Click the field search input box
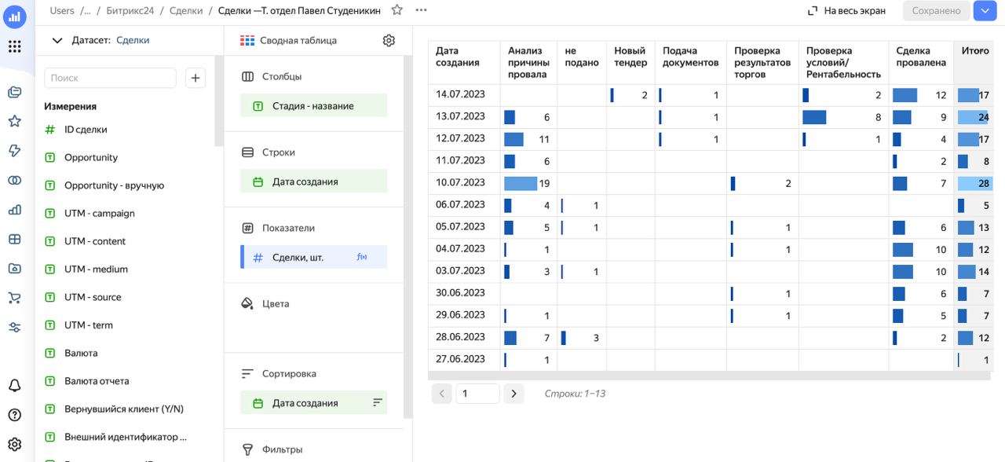1005x462 pixels. click(110, 78)
